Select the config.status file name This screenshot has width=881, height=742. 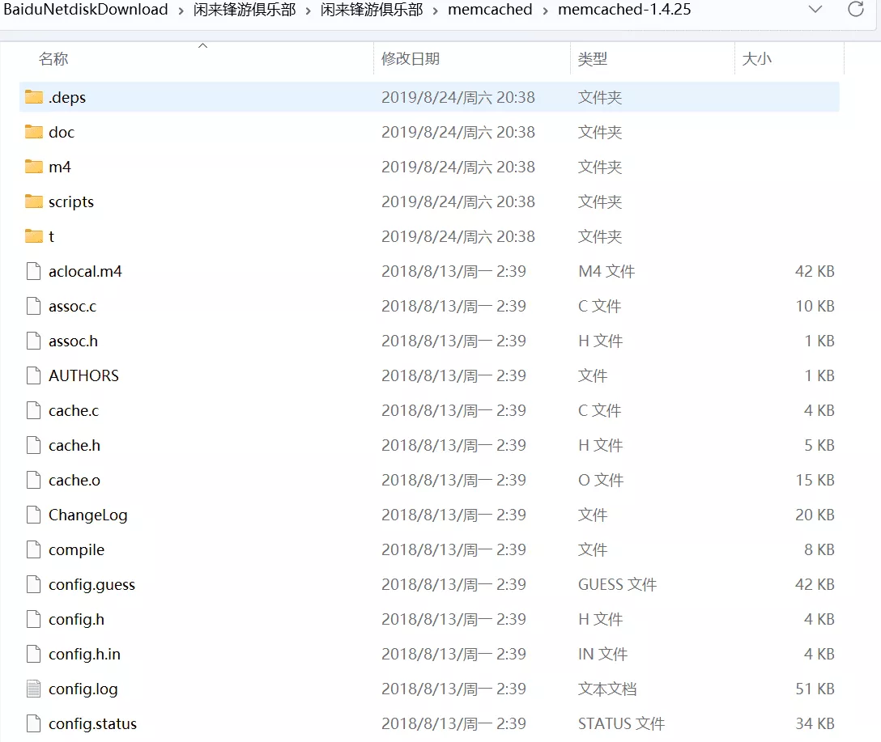[x=92, y=724]
